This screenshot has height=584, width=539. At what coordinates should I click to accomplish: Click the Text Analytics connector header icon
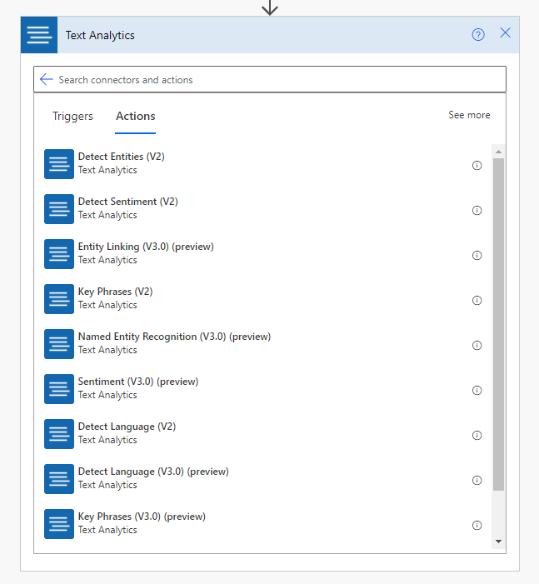pyautogui.click(x=39, y=35)
